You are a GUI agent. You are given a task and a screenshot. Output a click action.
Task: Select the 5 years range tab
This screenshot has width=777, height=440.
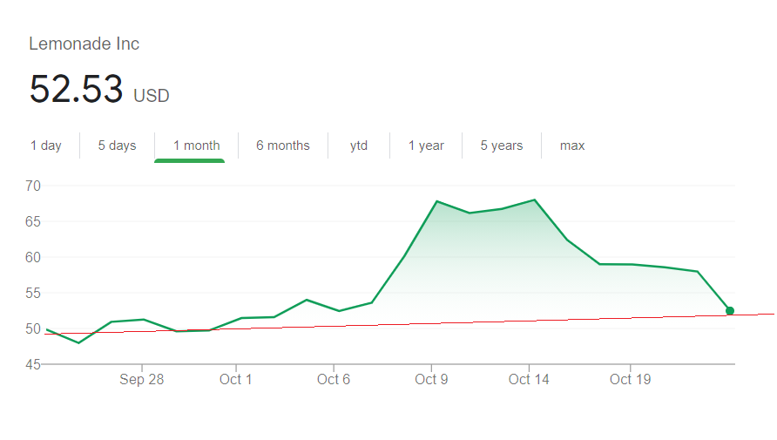[502, 146]
